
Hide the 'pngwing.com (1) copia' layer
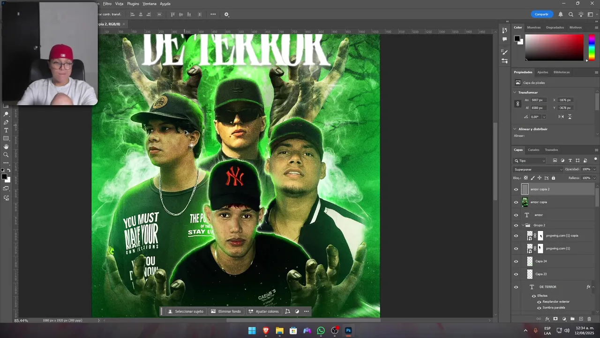pyautogui.click(x=516, y=236)
